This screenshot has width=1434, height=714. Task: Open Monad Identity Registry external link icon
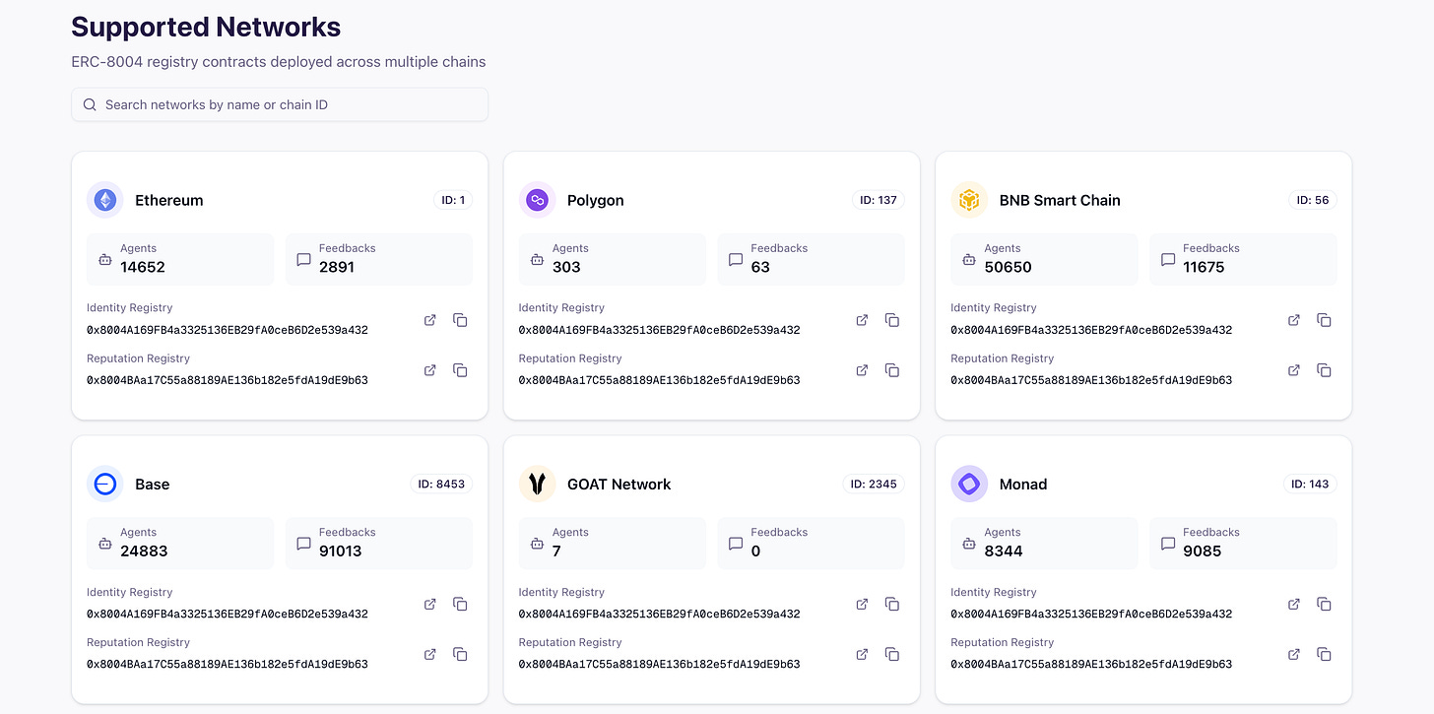pos(1294,604)
